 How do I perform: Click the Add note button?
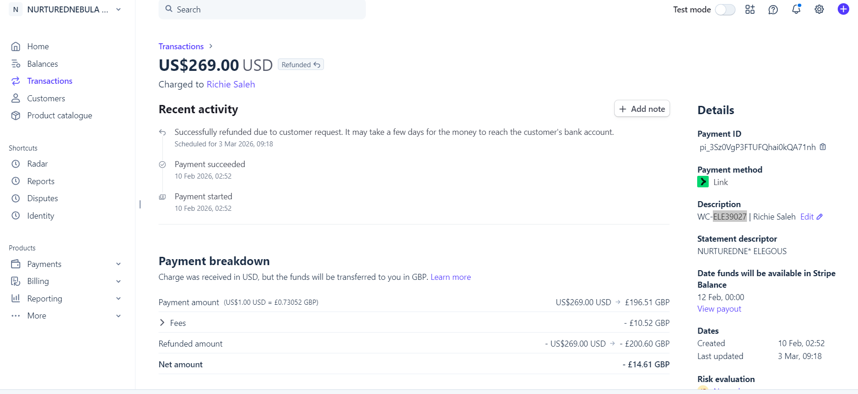[x=642, y=109]
